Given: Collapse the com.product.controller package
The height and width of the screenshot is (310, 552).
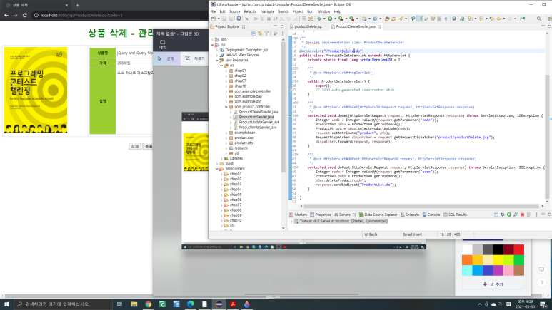Looking at the screenshot, I should pos(226,106).
